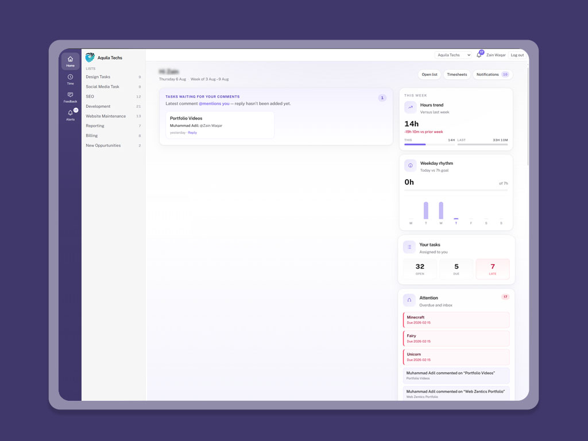Click the @mentions you link

tap(214, 103)
